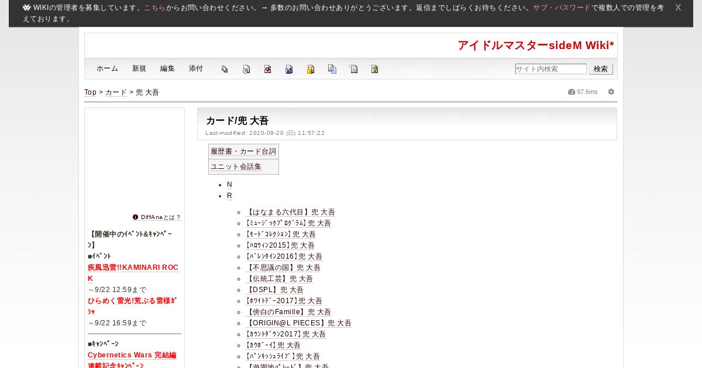Open 【ﾐｭｰｼﾞｯｸﾌﾟﾛｸﾞﾗﾑ】兜 大吾 link
Image resolution: width=702 pixels, height=368 pixels.
(288, 223)
